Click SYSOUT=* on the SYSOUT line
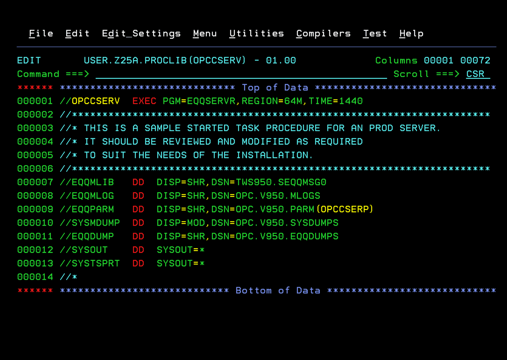This screenshot has height=360, width=507. [x=181, y=250]
